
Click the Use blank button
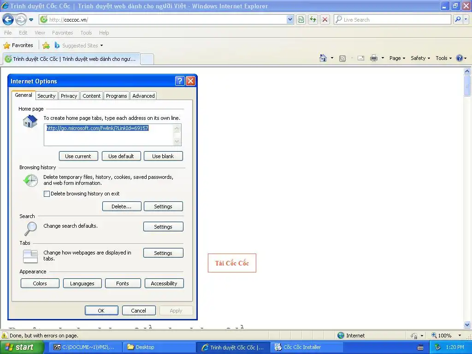pos(163,156)
